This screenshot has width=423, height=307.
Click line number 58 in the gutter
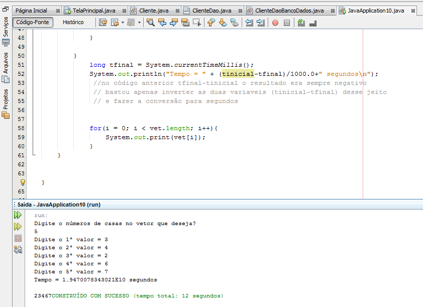[x=21, y=128]
